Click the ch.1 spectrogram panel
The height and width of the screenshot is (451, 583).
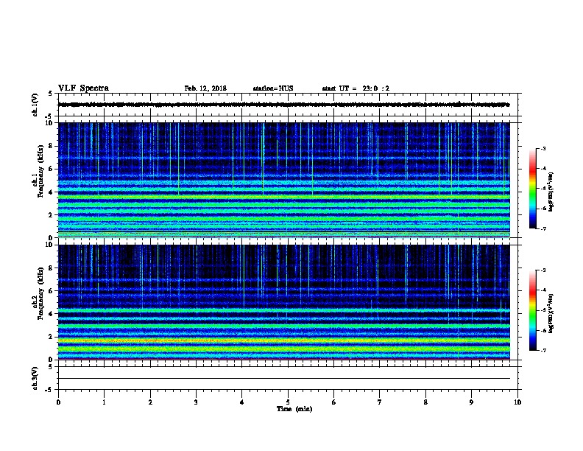click(284, 180)
